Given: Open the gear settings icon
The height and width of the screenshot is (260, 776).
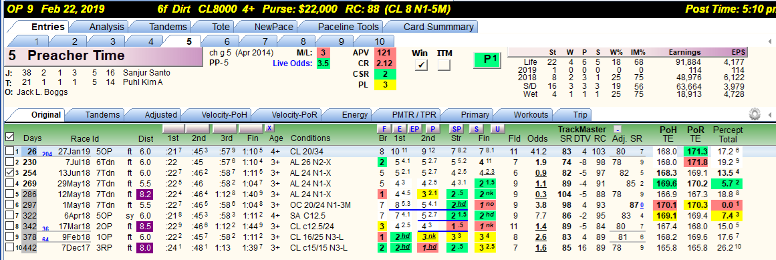Looking at the screenshot, I should click(x=754, y=114).
